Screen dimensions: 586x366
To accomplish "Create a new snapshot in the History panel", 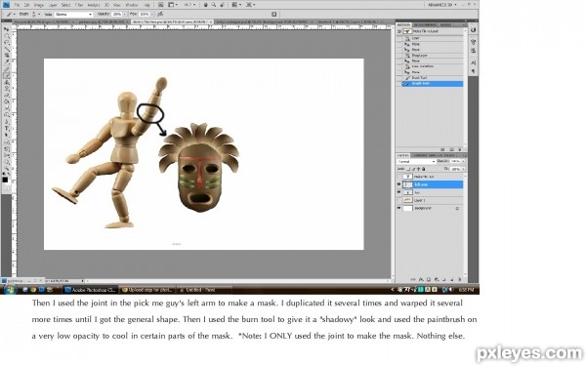I will 452,149.
